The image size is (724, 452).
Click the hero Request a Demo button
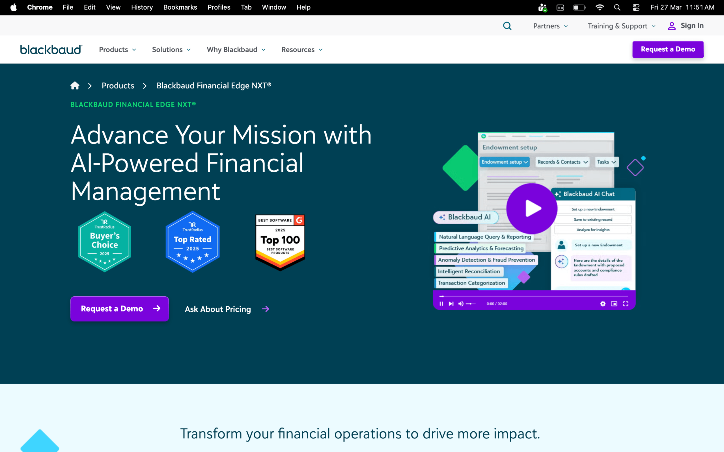(120, 309)
